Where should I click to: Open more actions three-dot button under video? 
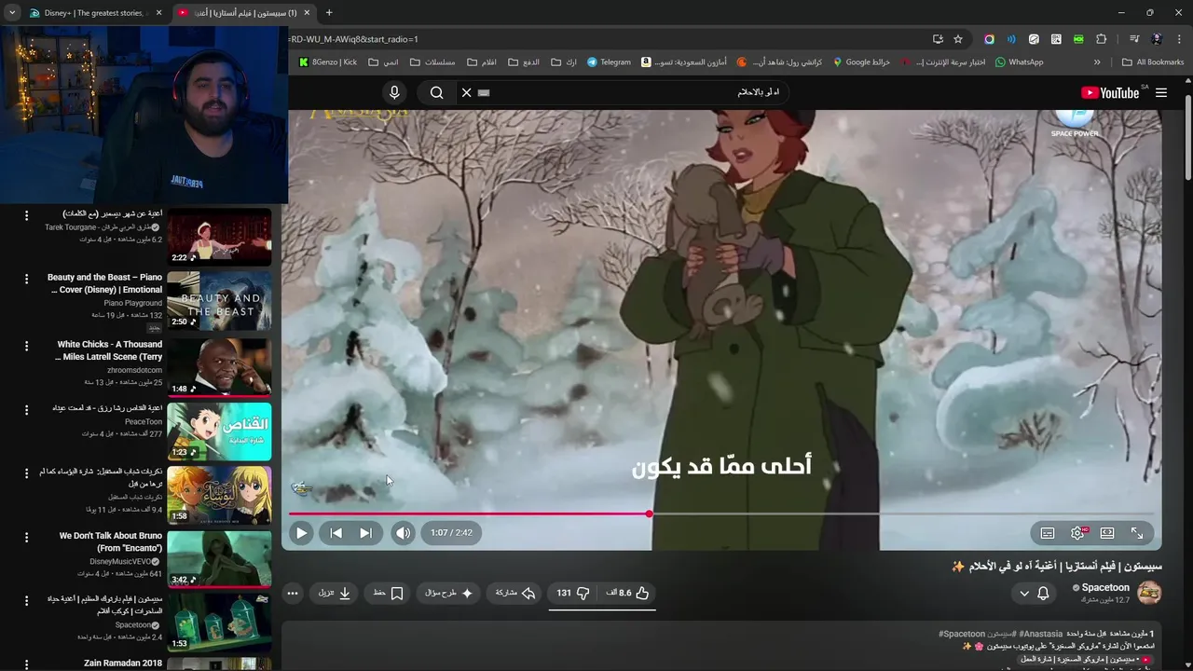coord(293,593)
